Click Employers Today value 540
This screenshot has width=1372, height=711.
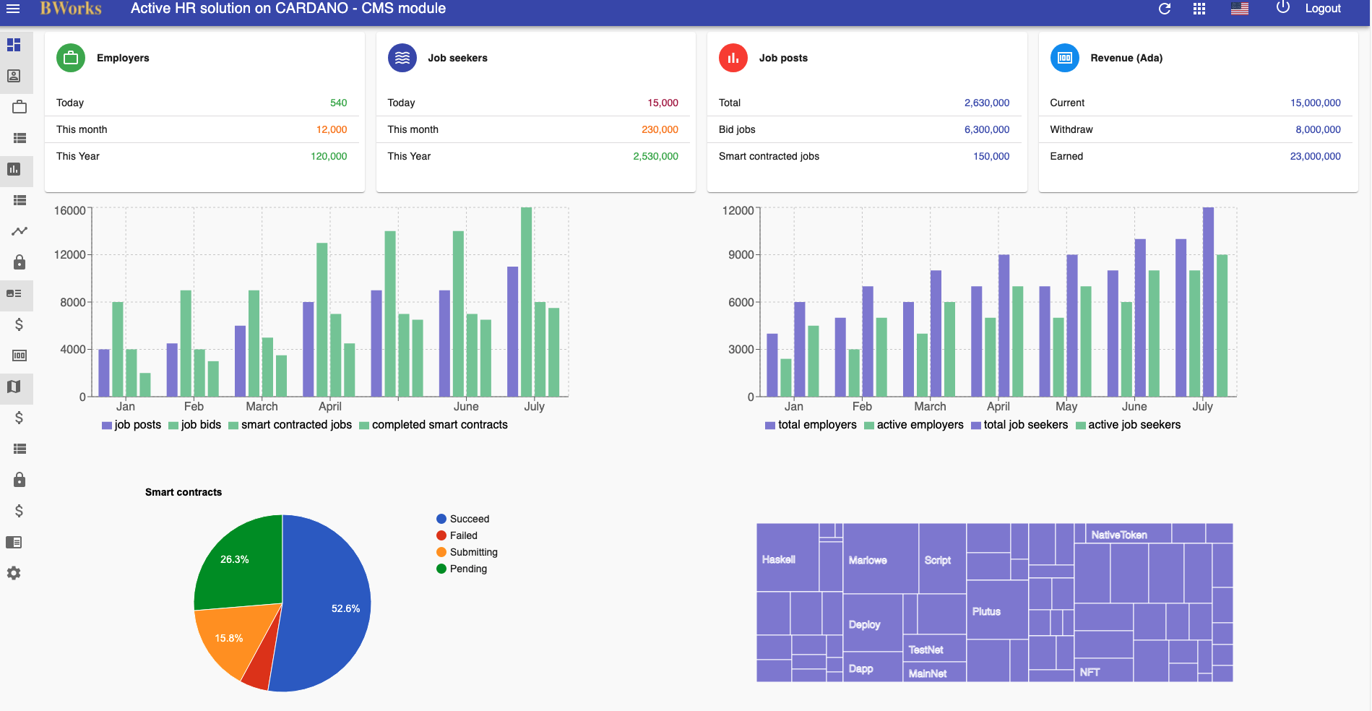pos(338,103)
